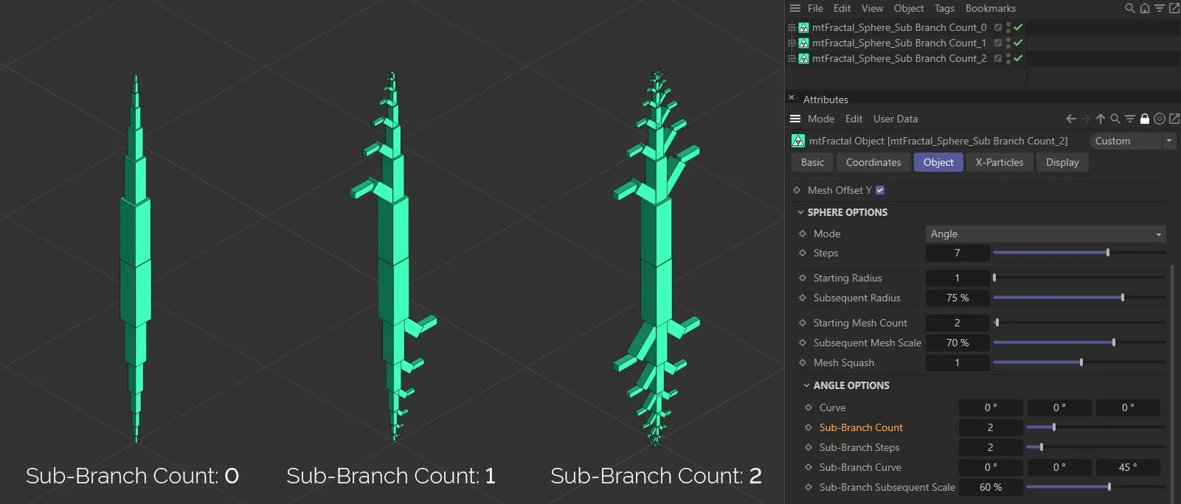
Task: Click the Object Manager filter icon
Action: point(1159,8)
